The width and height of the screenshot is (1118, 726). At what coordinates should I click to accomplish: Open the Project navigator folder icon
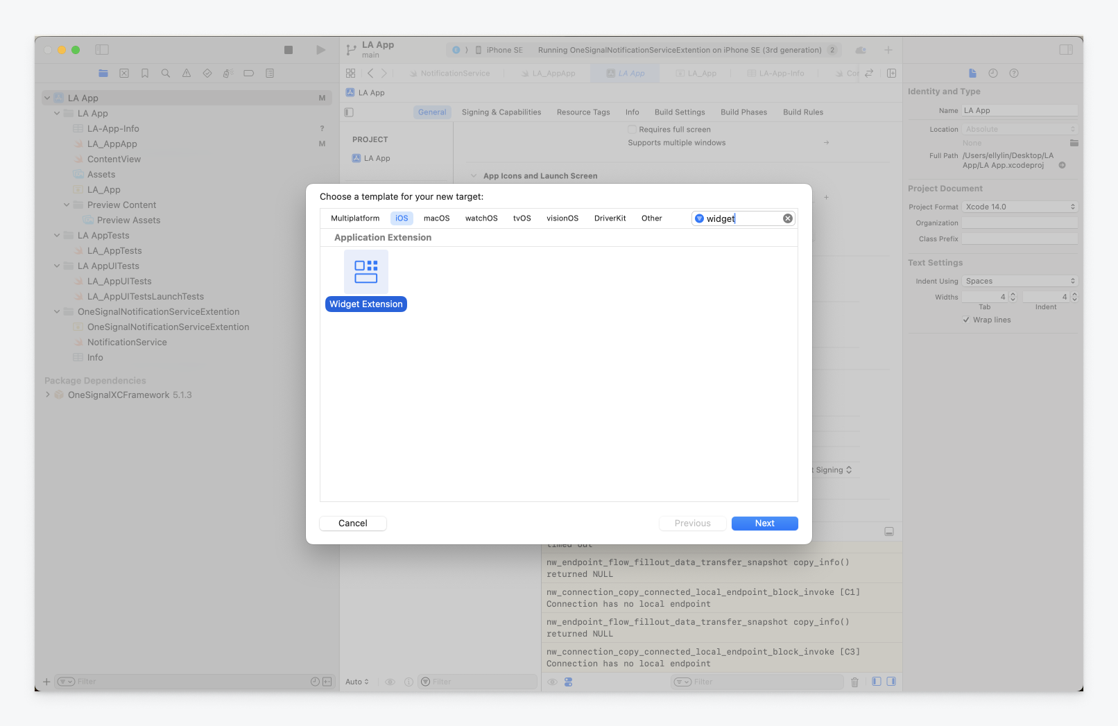103,73
